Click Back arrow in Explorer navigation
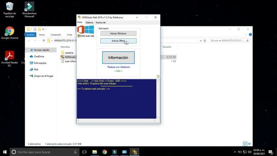 coord(29,40)
